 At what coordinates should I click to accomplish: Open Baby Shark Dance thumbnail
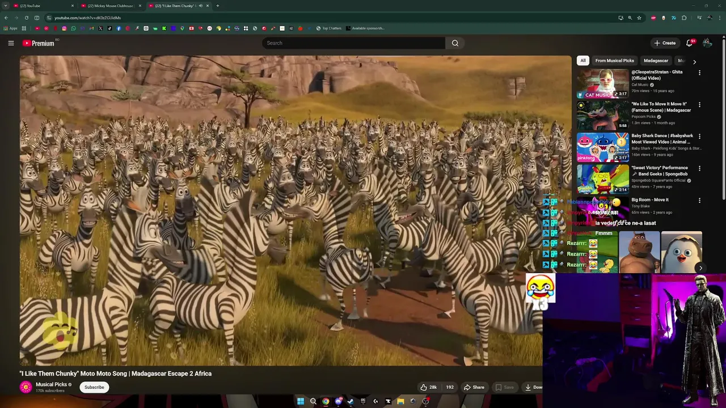[602, 147]
